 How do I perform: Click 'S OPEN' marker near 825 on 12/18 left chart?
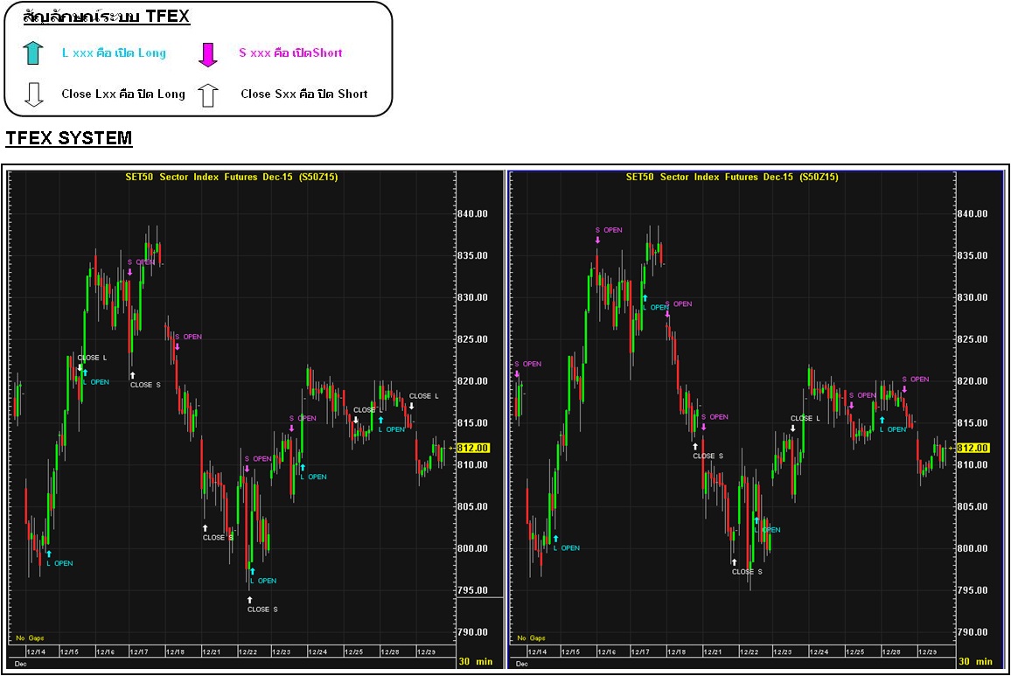[188, 337]
